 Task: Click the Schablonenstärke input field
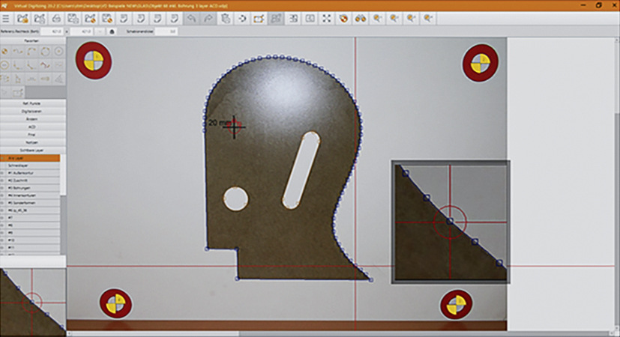point(167,31)
